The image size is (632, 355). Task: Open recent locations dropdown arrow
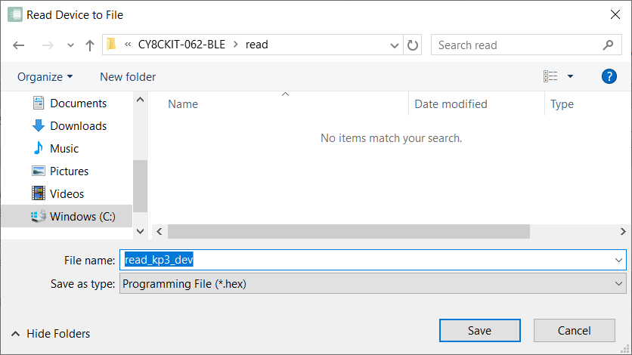[70, 45]
